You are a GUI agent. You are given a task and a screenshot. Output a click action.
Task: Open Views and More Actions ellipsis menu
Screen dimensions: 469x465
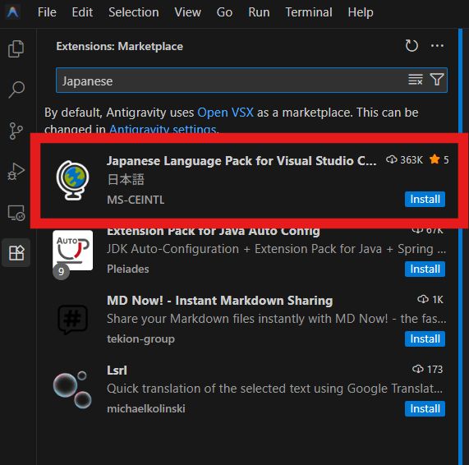point(437,46)
